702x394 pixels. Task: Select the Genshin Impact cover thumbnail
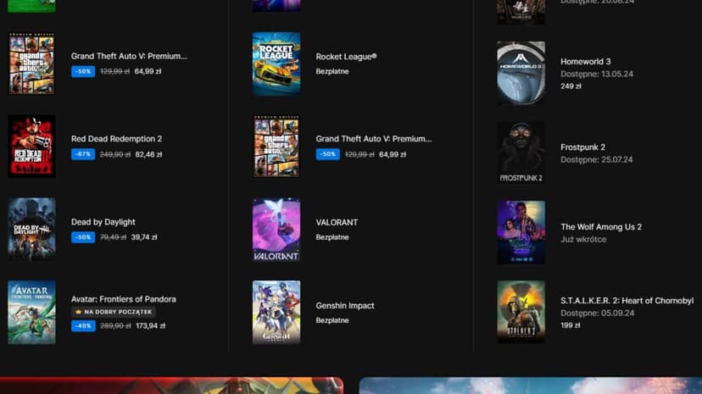point(276,312)
